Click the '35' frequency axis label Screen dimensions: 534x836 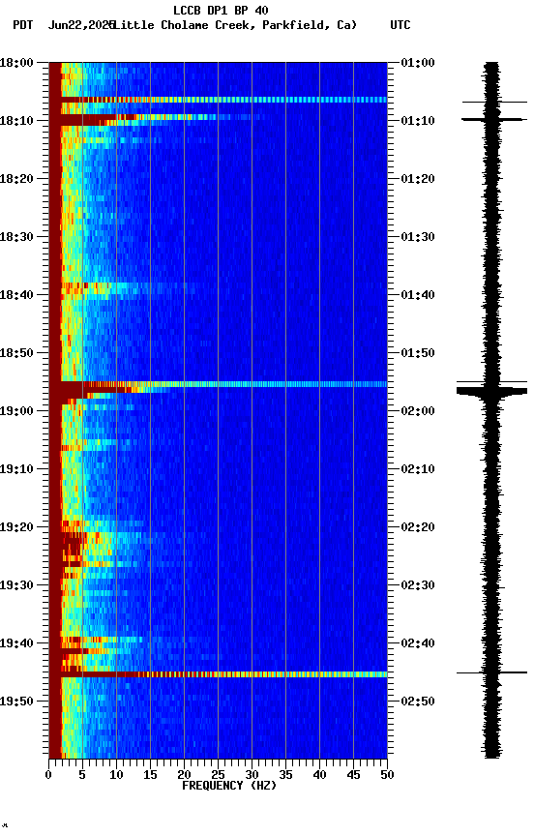tap(285, 775)
